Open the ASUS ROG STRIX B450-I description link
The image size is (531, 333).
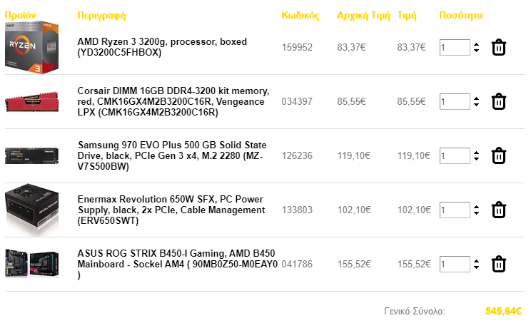click(178, 264)
